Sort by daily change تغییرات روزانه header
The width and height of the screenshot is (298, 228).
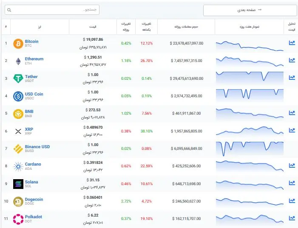click(x=126, y=26)
